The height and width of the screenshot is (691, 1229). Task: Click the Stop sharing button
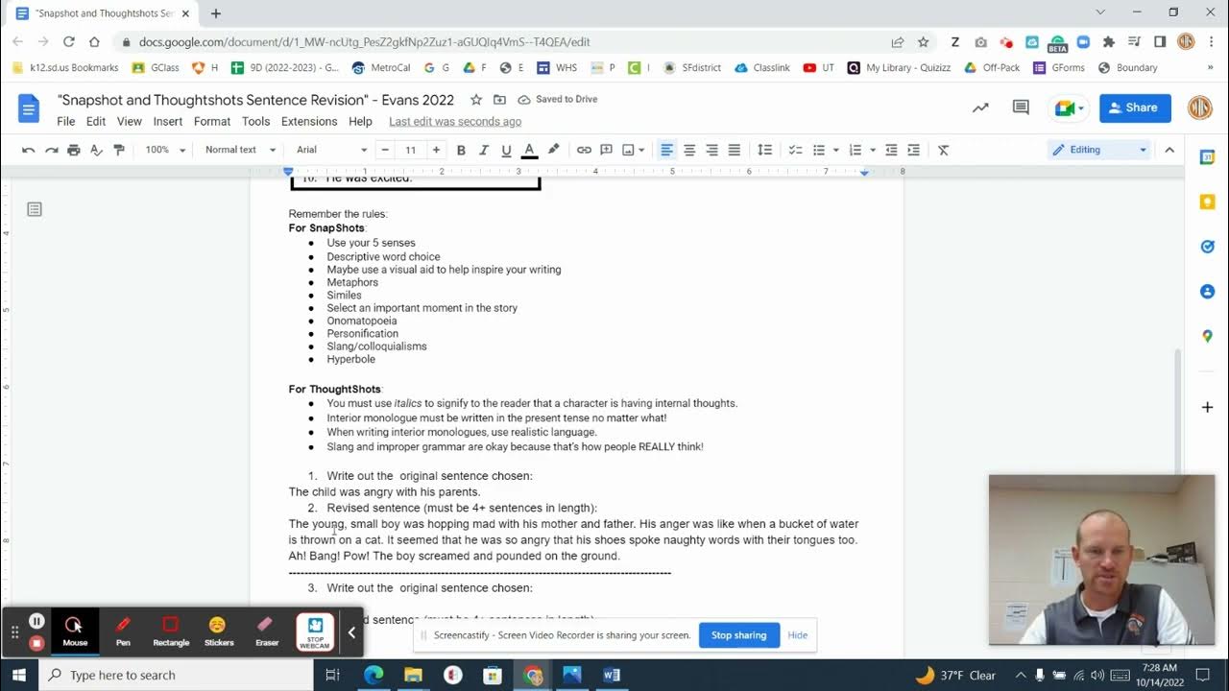[738, 635]
